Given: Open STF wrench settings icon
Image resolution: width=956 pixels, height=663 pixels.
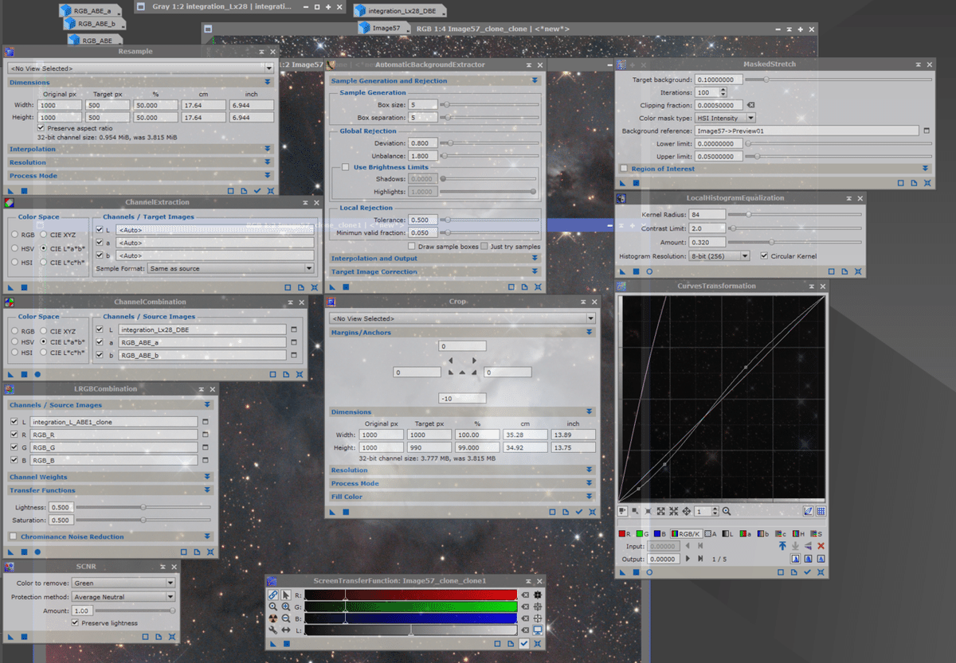Looking at the screenshot, I should (x=272, y=630).
